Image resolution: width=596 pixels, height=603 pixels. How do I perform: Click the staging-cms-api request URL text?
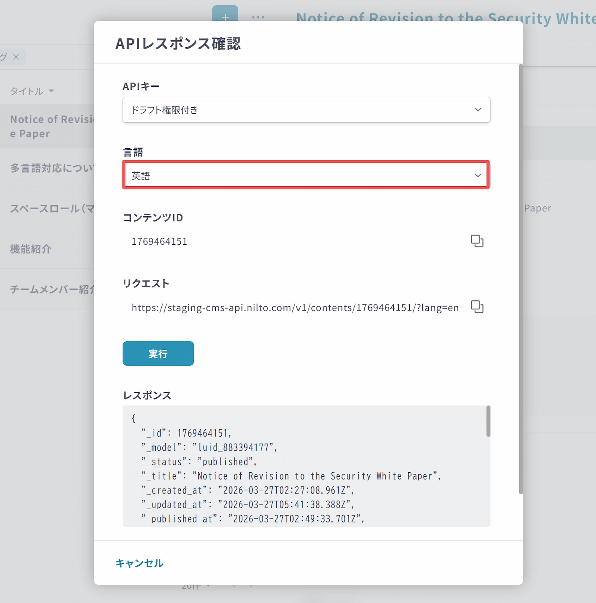pos(295,308)
